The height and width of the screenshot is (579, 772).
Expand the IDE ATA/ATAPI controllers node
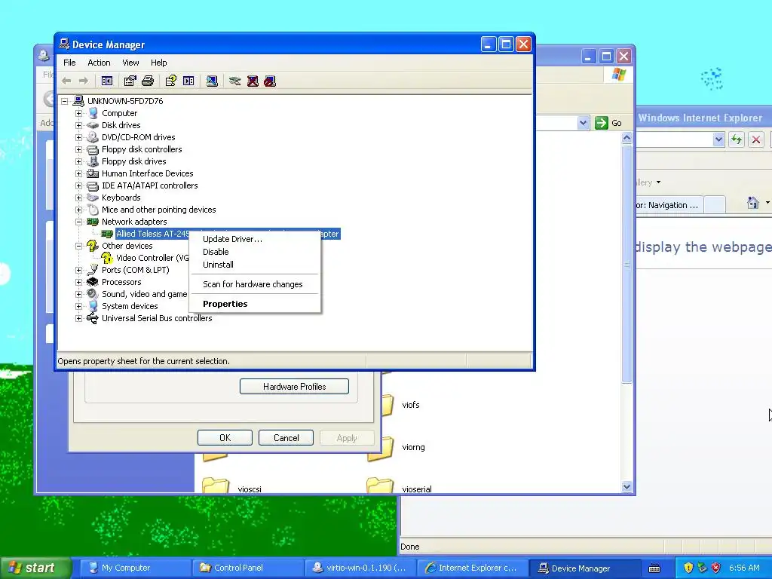tap(78, 185)
